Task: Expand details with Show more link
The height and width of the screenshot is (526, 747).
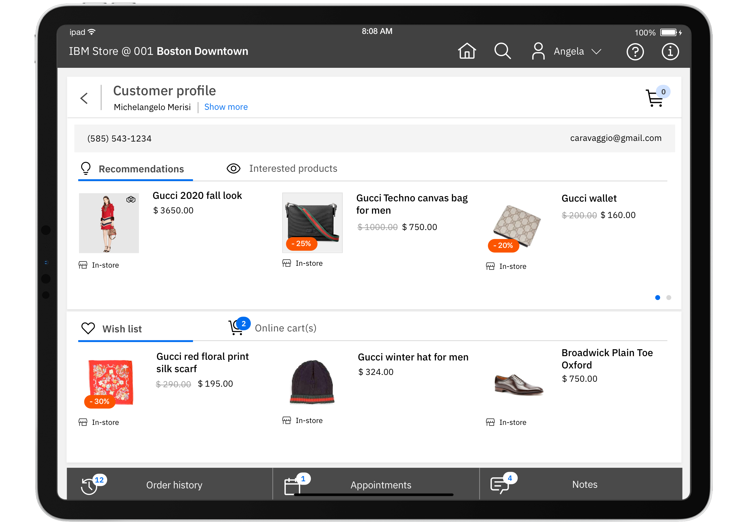Action: [x=226, y=107]
